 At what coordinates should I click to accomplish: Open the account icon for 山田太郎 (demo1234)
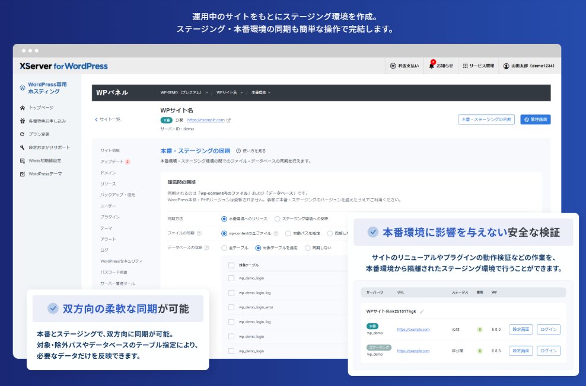click(x=505, y=65)
